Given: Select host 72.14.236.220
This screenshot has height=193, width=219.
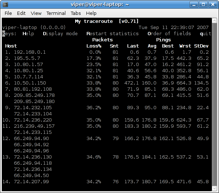Looking at the screenshot, I should (33, 120).
